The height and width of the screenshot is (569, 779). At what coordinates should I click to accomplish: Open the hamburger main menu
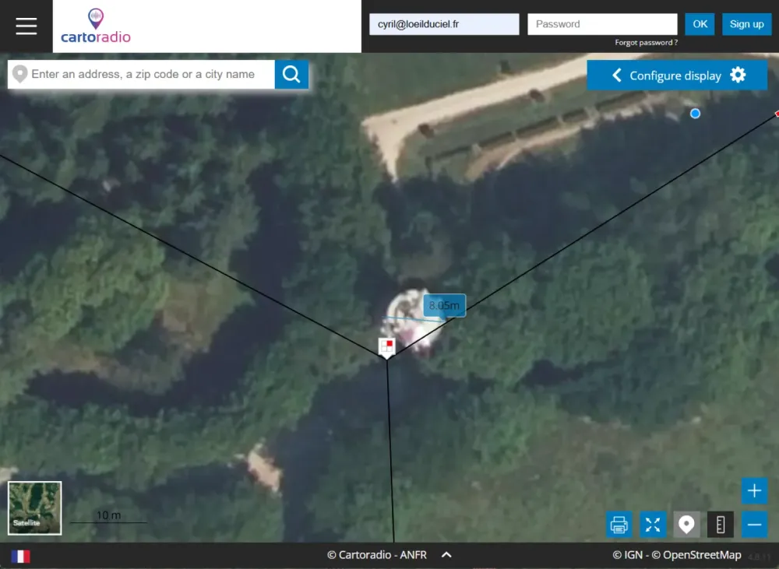pos(26,26)
